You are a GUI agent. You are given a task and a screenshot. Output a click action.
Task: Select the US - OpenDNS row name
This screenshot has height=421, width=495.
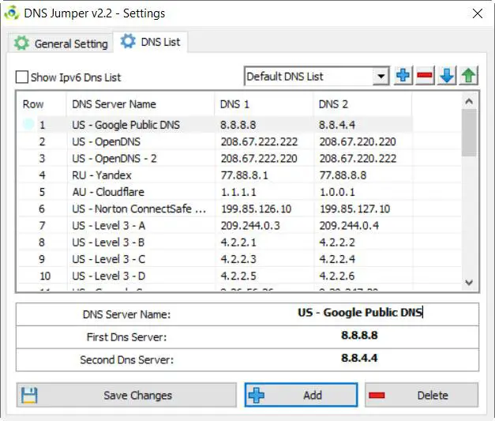pos(106,141)
